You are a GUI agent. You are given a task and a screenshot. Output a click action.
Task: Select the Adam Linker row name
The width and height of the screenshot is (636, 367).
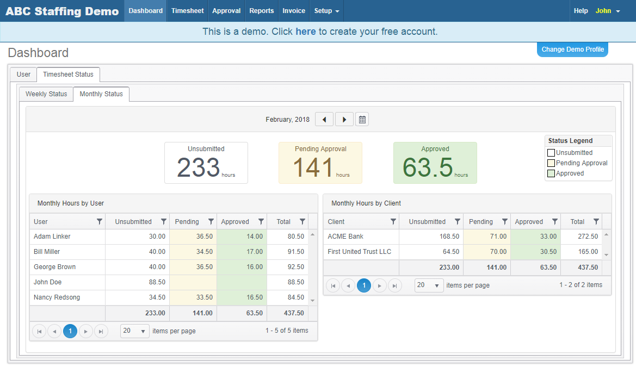[x=52, y=237]
